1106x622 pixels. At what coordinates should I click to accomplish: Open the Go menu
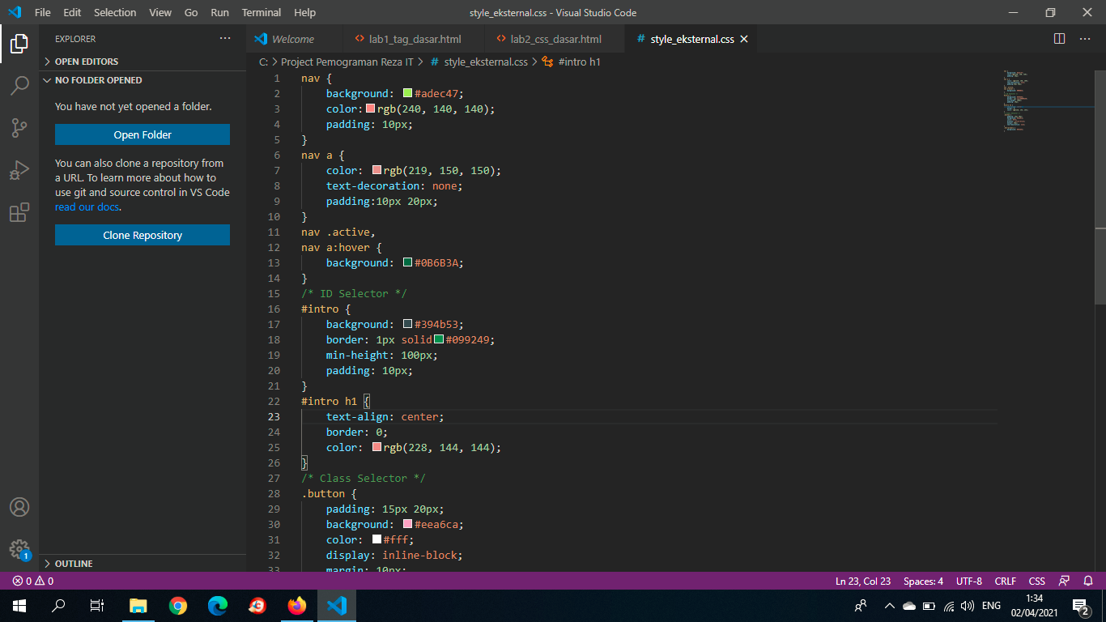(x=191, y=12)
